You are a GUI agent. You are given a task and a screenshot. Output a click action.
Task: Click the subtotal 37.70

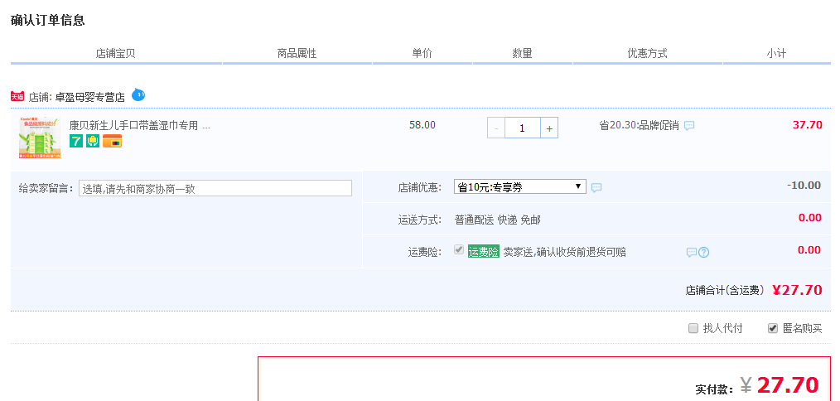coord(808,125)
